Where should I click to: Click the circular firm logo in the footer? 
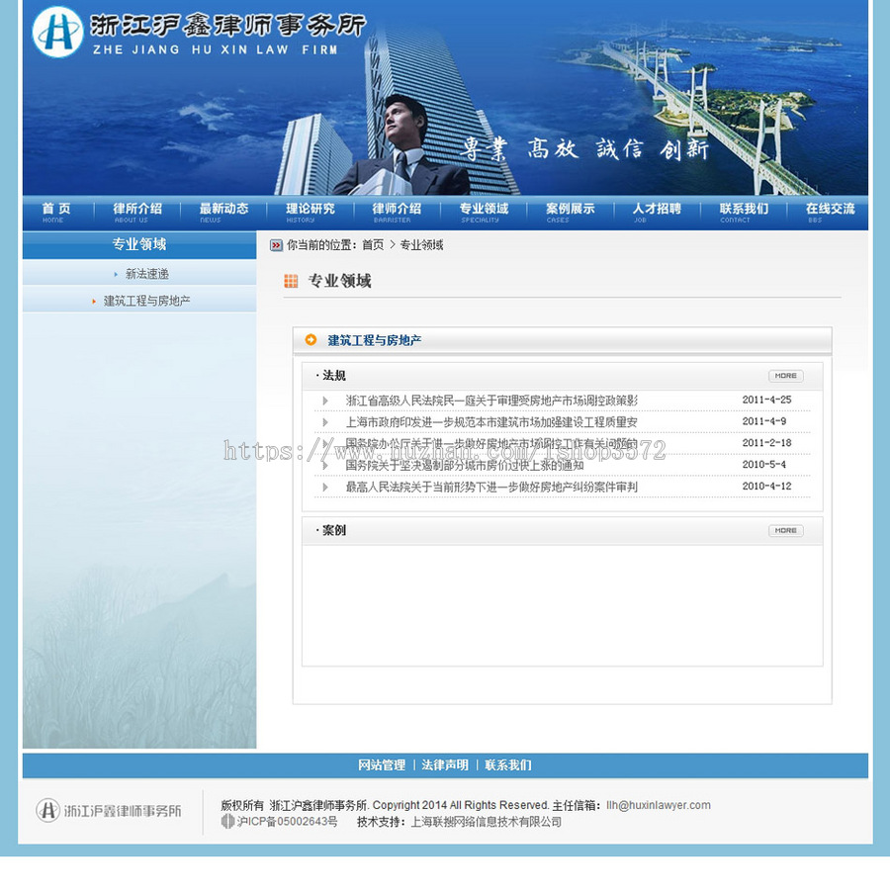click(x=47, y=809)
